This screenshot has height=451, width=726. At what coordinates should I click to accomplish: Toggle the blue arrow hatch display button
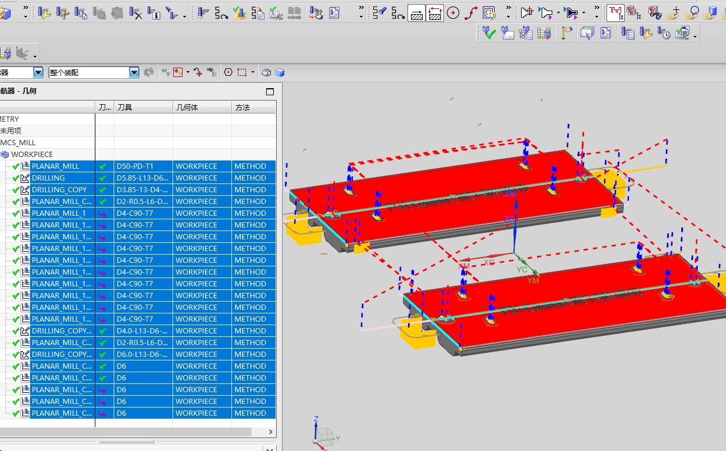tap(417, 12)
